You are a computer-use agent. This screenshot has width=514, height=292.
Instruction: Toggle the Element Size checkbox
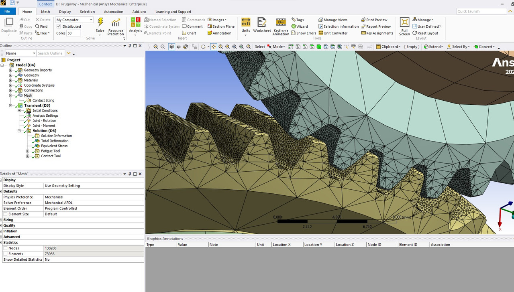point(5,214)
